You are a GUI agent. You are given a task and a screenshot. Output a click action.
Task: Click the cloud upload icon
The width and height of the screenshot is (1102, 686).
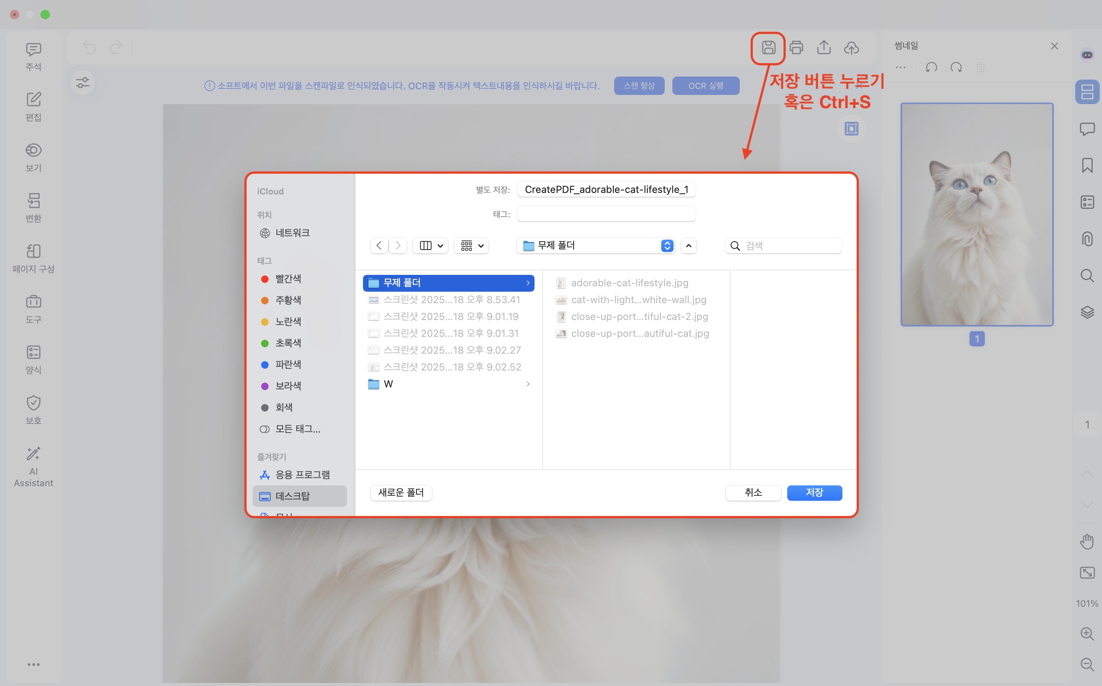pyautogui.click(x=852, y=47)
